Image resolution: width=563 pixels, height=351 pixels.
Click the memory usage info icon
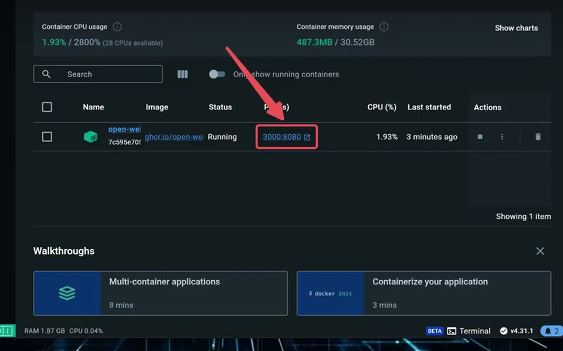(384, 27)
